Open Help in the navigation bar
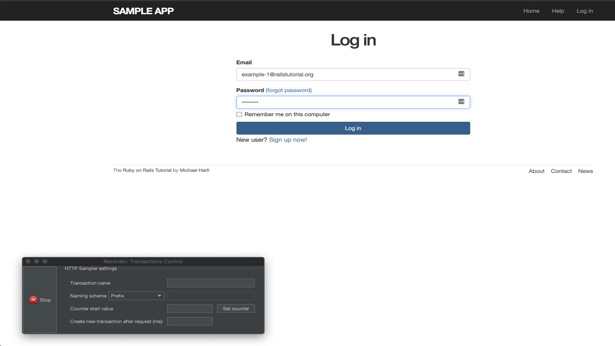615x346 pixels. (558, 11)
